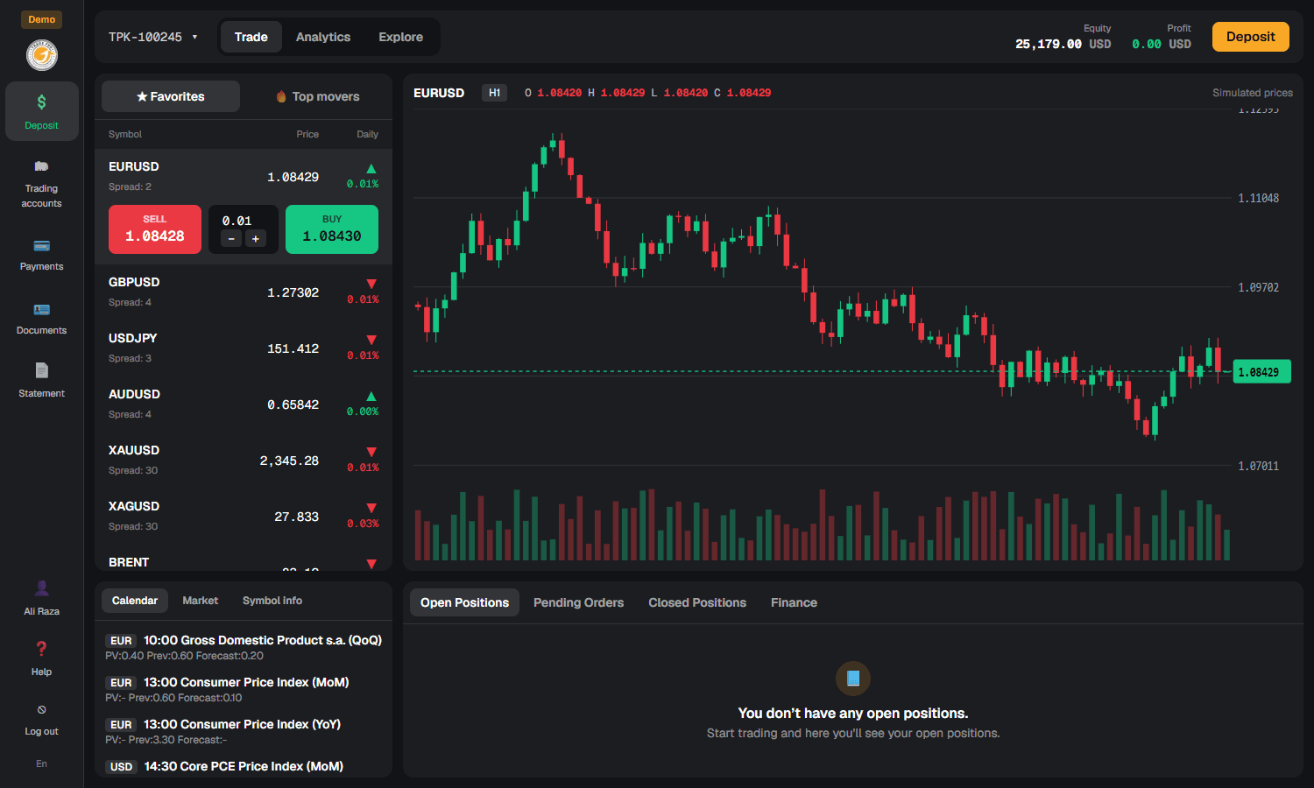The width and height of the screenshot is (1314, 788).
Task: Open the Documents section icon
Action: (41, 310)
